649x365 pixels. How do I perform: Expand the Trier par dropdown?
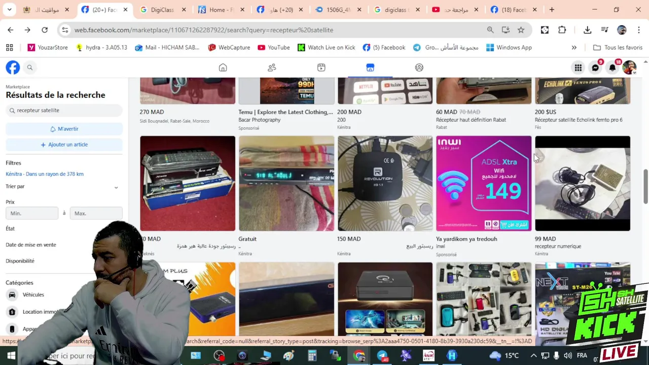click(x=64, y=187)
